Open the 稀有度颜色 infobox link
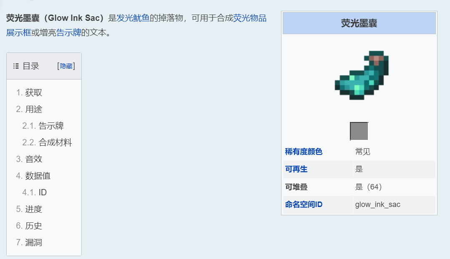The width and height of the screenshot is (450, 259). (x=304, y=152)
